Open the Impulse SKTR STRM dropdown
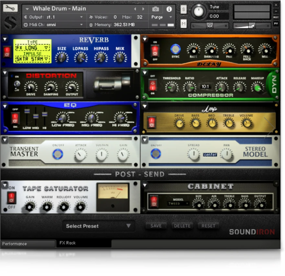Image resolution: width=285 pixels, height=276 pixels. tap(33, 59)
